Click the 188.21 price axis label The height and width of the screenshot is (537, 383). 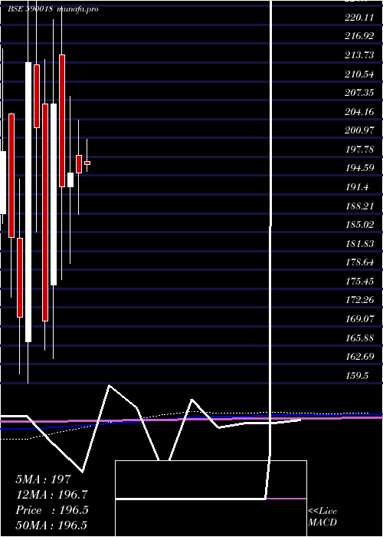pos(359,206)
